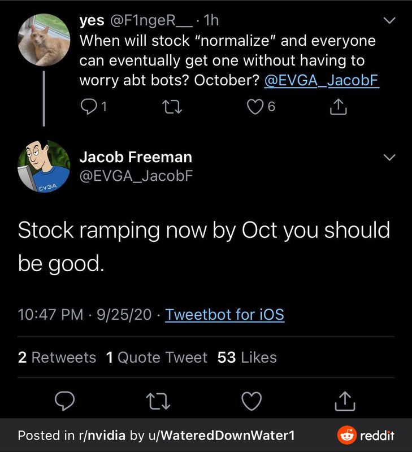412x452 pixels.
Task: Expand options chevron on yes user's tweet
Action: coord(390,21)
